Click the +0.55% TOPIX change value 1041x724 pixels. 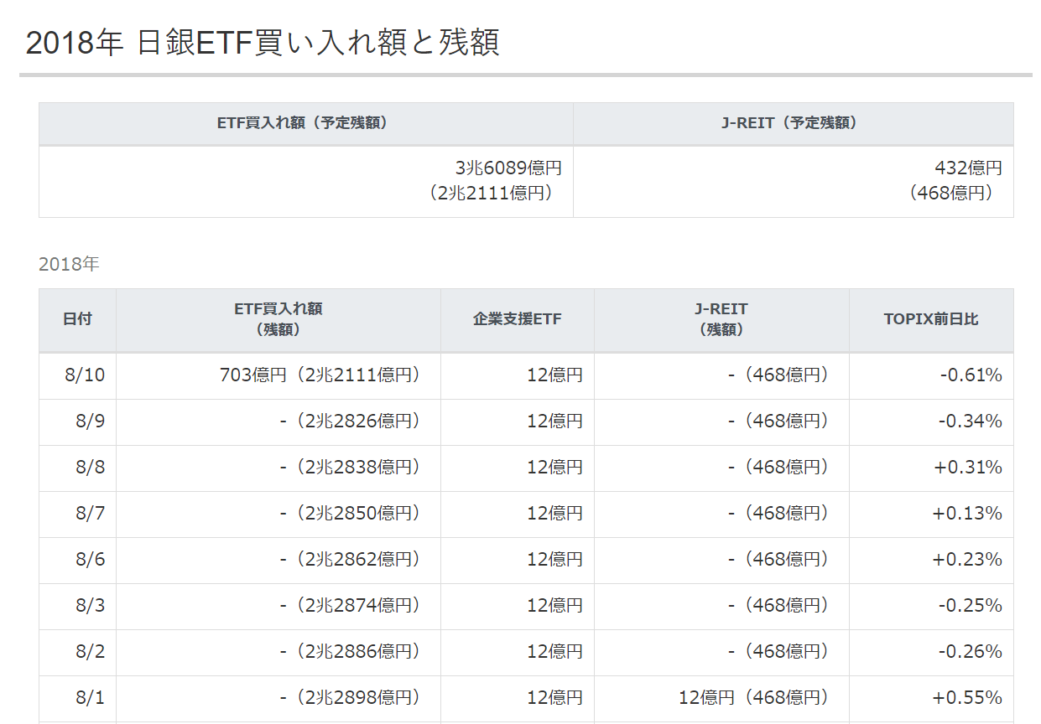[x=967, y=697]
